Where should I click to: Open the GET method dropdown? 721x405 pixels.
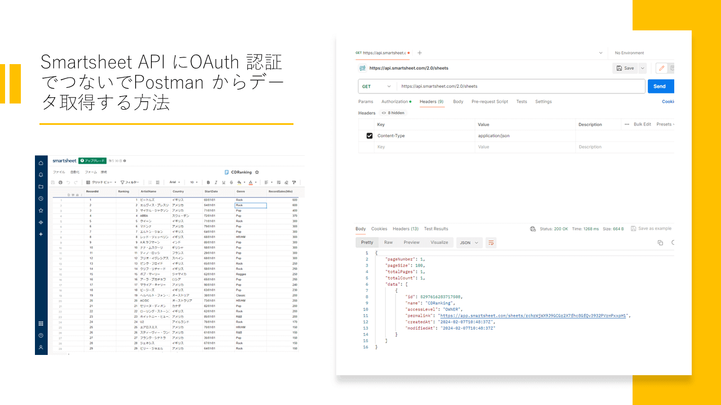tap(376, 86)
